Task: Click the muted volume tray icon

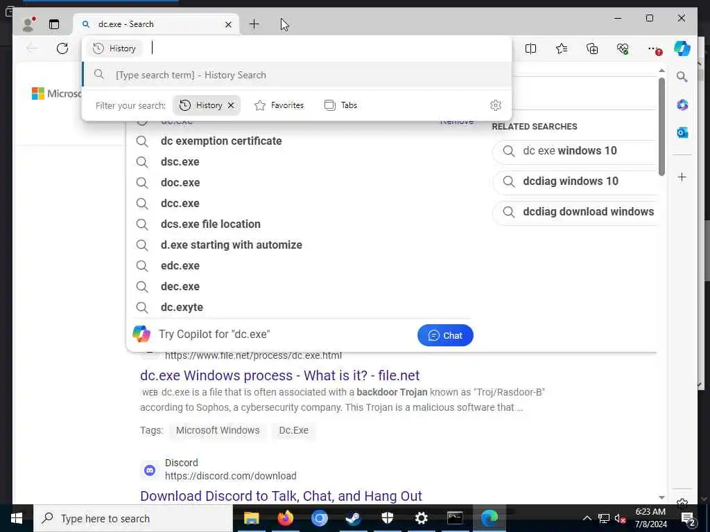Action: [x=621, y=518]
